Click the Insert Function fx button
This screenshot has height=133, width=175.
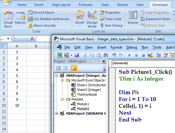[32, 39]
